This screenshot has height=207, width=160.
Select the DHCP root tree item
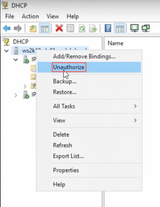[x=20, y=42]
